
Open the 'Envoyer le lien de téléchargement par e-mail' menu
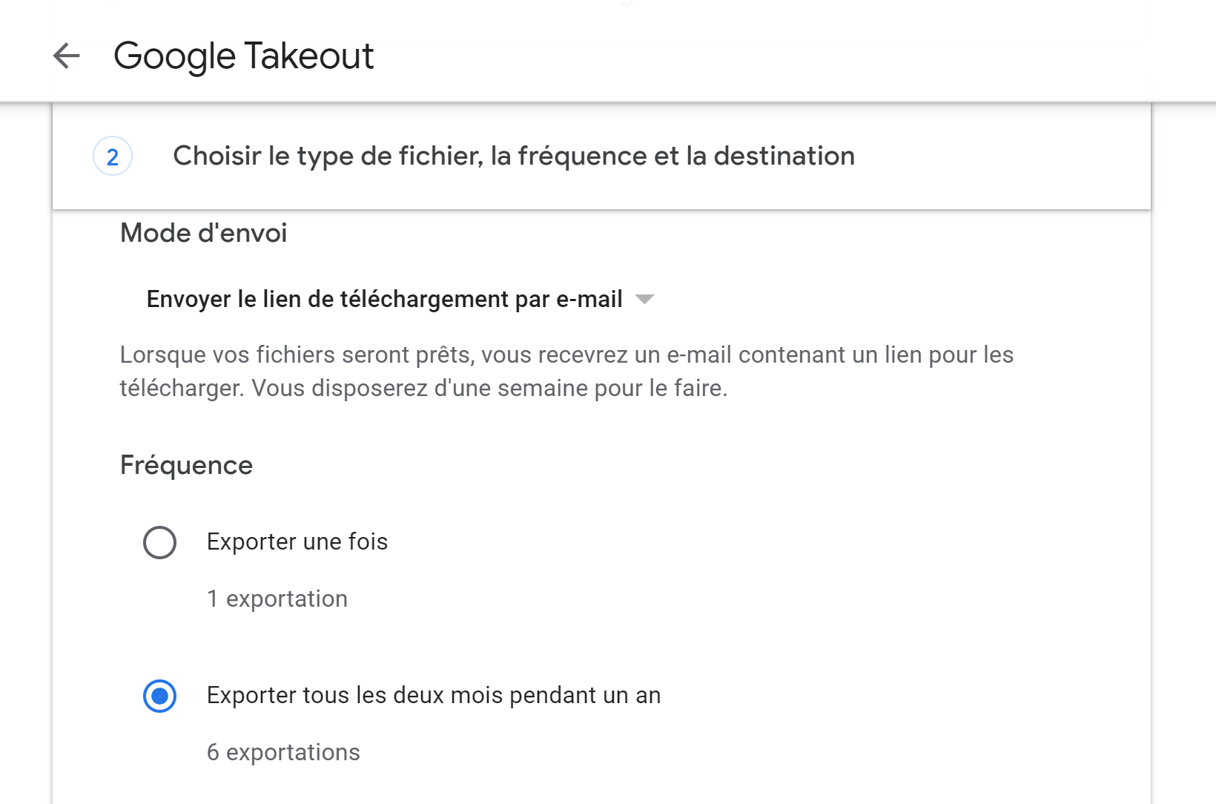tap(384, 299)
